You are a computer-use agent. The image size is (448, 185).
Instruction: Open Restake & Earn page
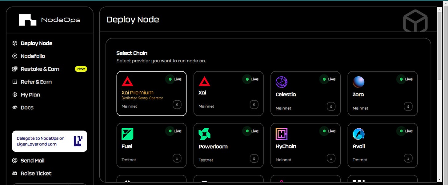tap(40, 69)
